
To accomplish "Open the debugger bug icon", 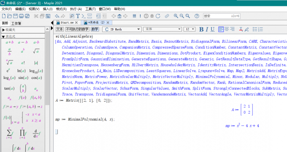I will (152, 16).
